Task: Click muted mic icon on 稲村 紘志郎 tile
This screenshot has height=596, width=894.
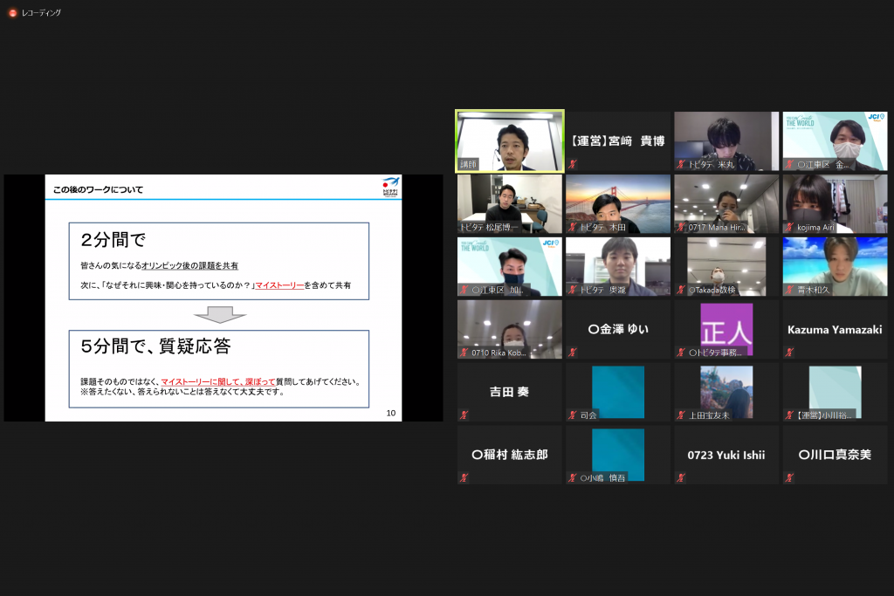Action: pos(464,478)
